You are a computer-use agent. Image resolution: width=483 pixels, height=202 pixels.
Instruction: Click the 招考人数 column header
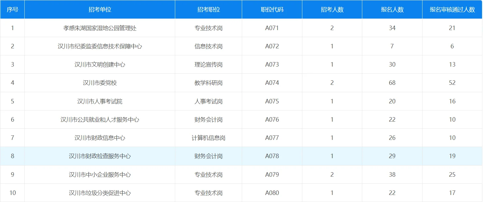pyautogui.click(x=332, y=9)
